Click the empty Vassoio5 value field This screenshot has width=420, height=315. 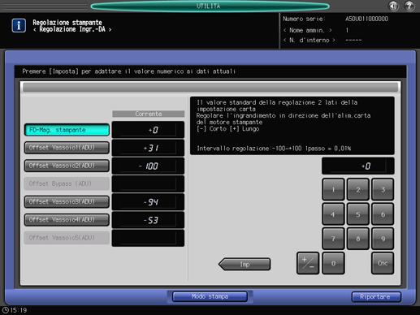148,238
